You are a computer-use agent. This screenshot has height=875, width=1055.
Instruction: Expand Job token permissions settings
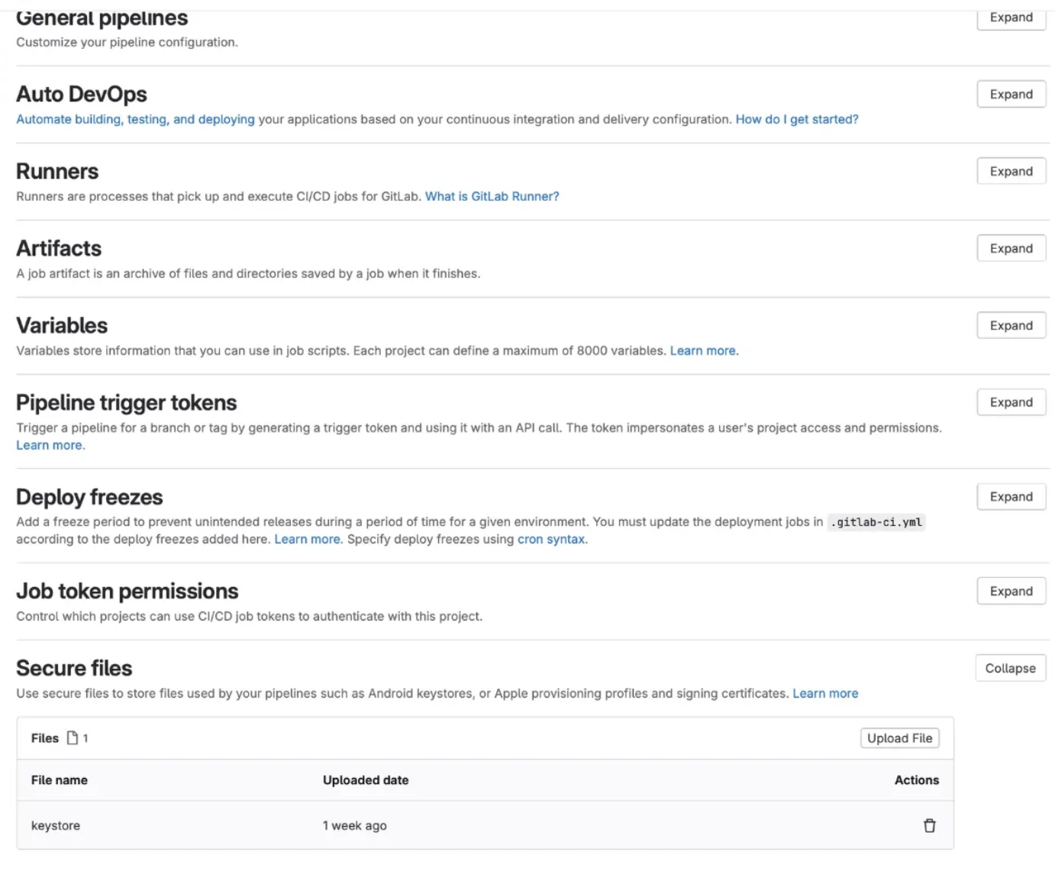(x=1011, y=590)
